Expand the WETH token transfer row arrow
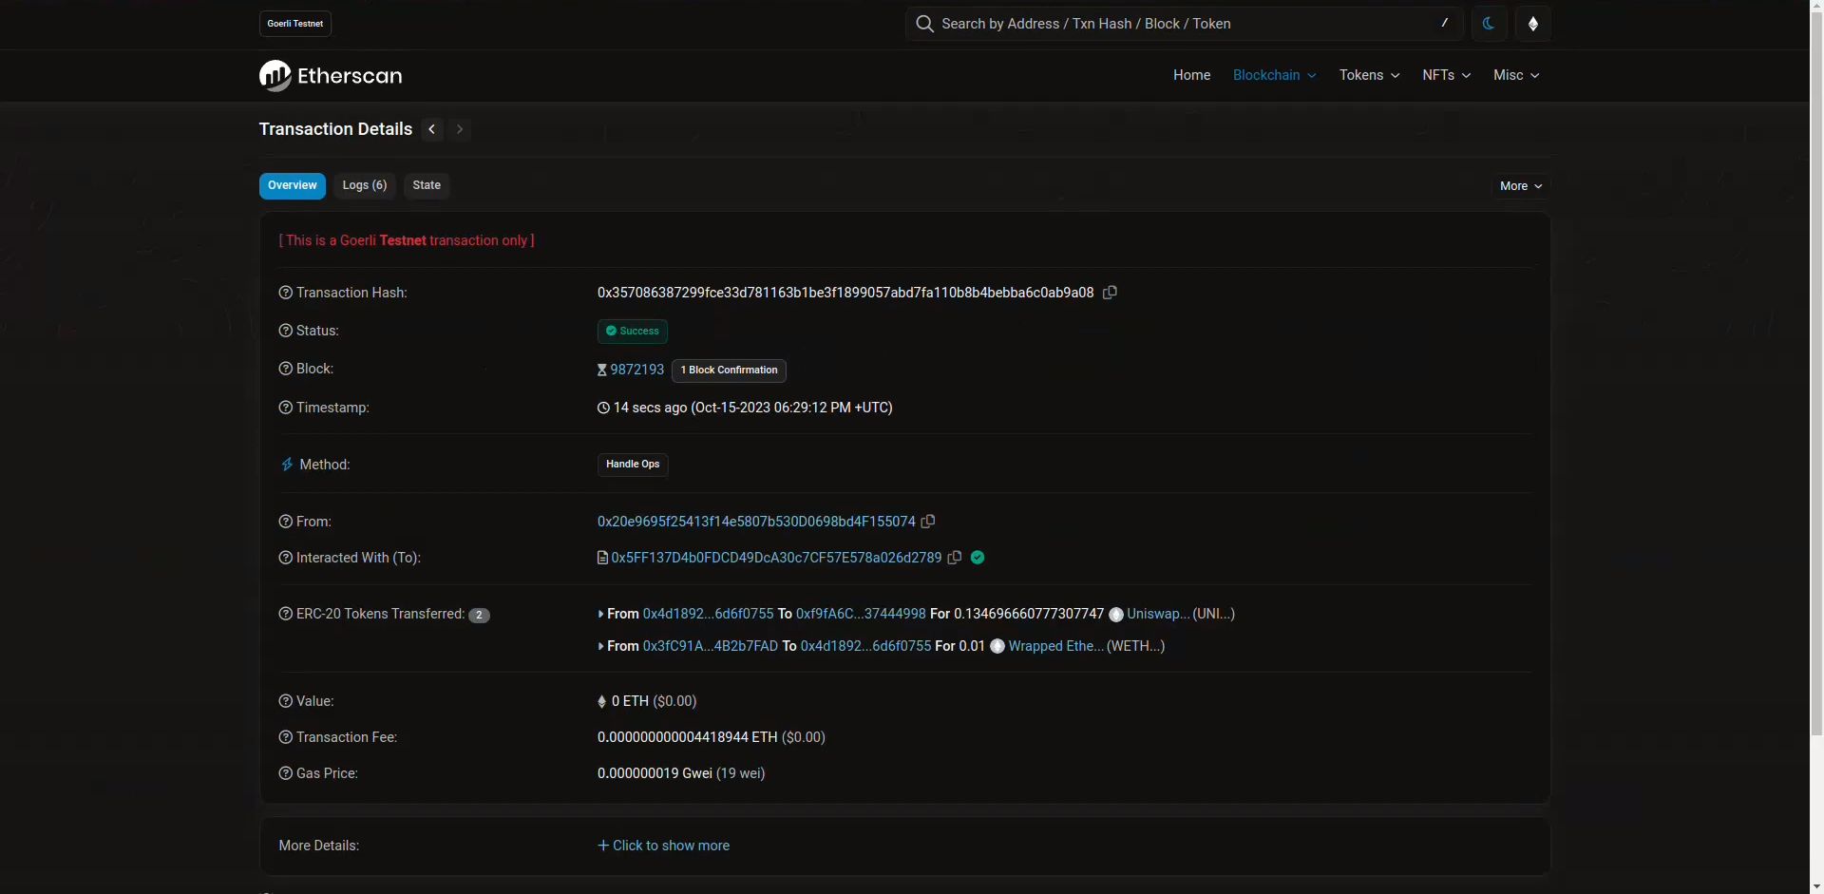Image resolution: width=1824 pixels, height=894 pixels. tap(600, 646)
